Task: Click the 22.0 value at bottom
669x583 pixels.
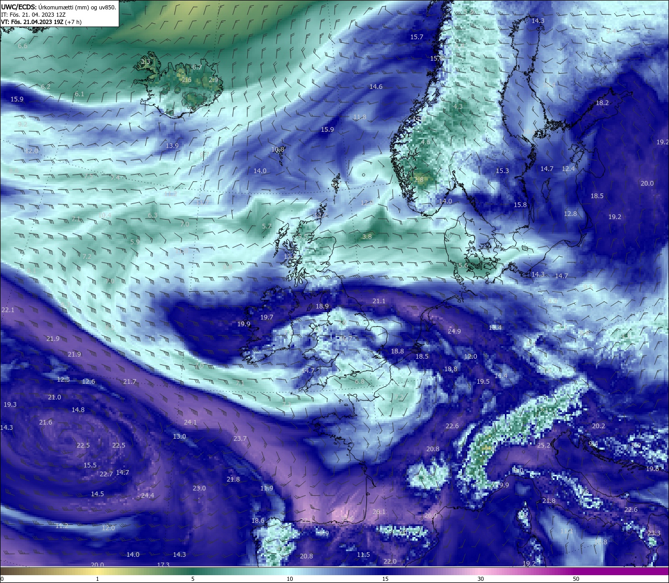Action: pos(390,562)
